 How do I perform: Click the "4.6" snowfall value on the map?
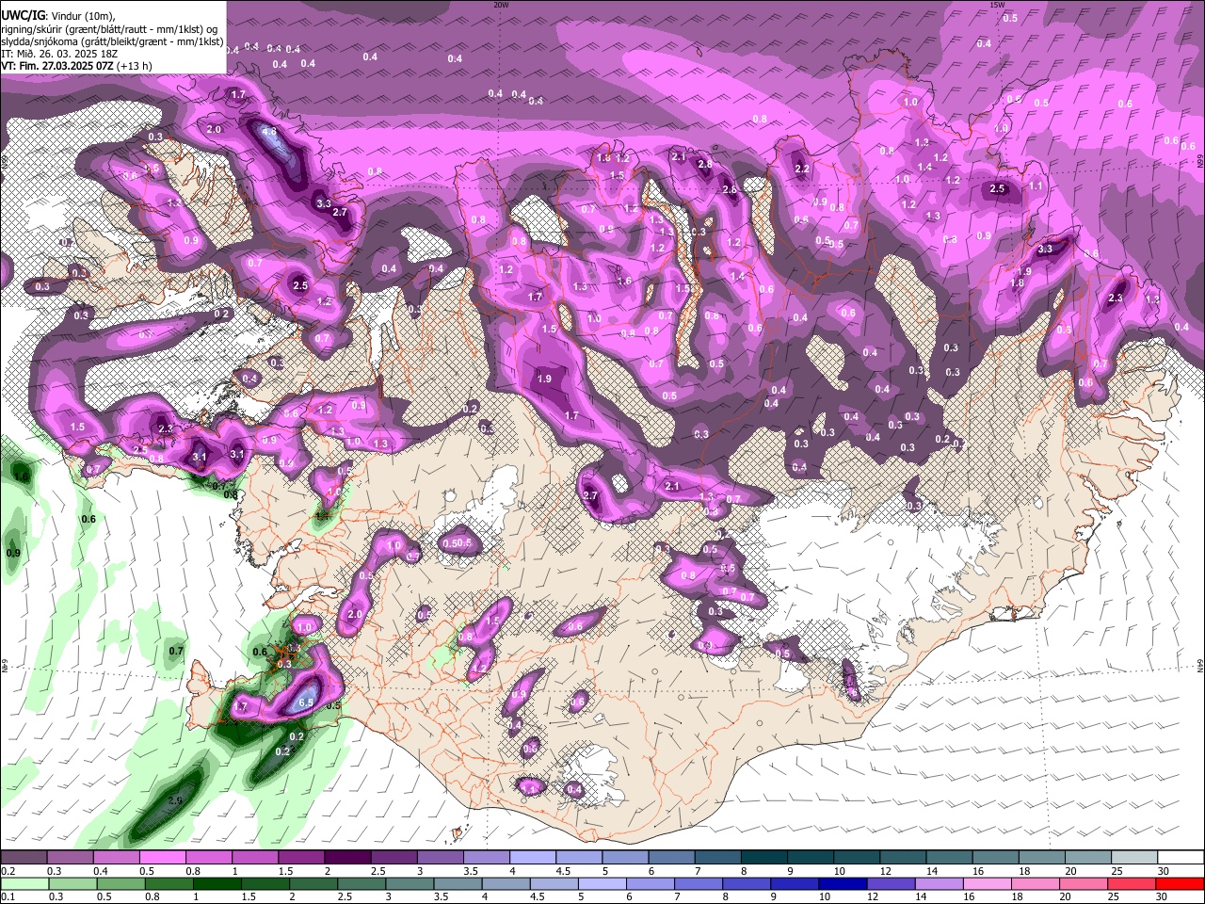pos(269,132)
